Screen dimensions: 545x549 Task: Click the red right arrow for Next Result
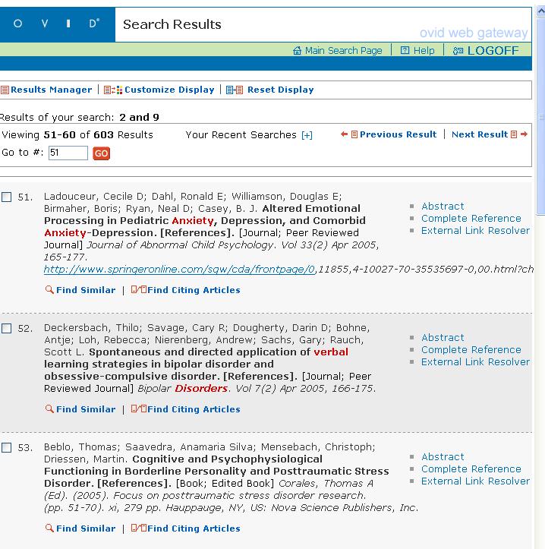(524, 134)
